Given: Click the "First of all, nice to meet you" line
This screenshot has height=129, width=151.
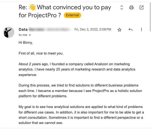Looking at the screenshot, I should coord(41,53).
